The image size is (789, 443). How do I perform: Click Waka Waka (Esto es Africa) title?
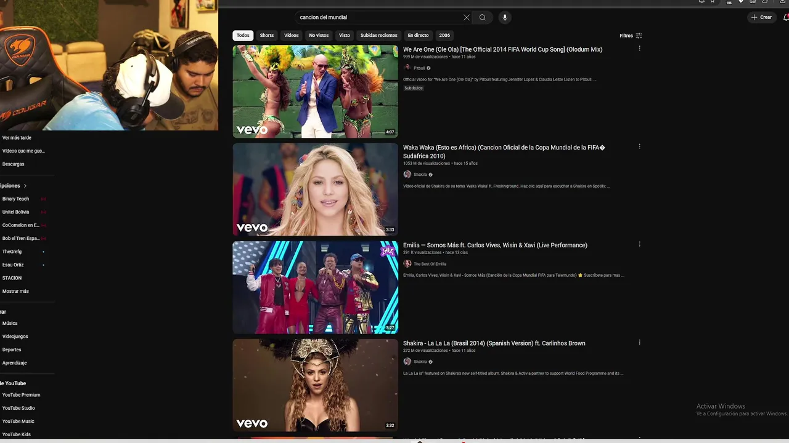coord(504,151)
